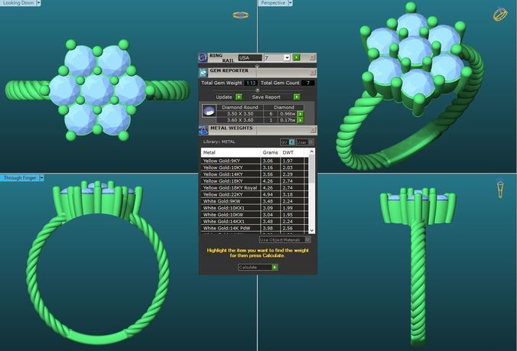Click the Library: METAL label
The height and width of the screenshot is (351, 517).
tap(219, 141)
